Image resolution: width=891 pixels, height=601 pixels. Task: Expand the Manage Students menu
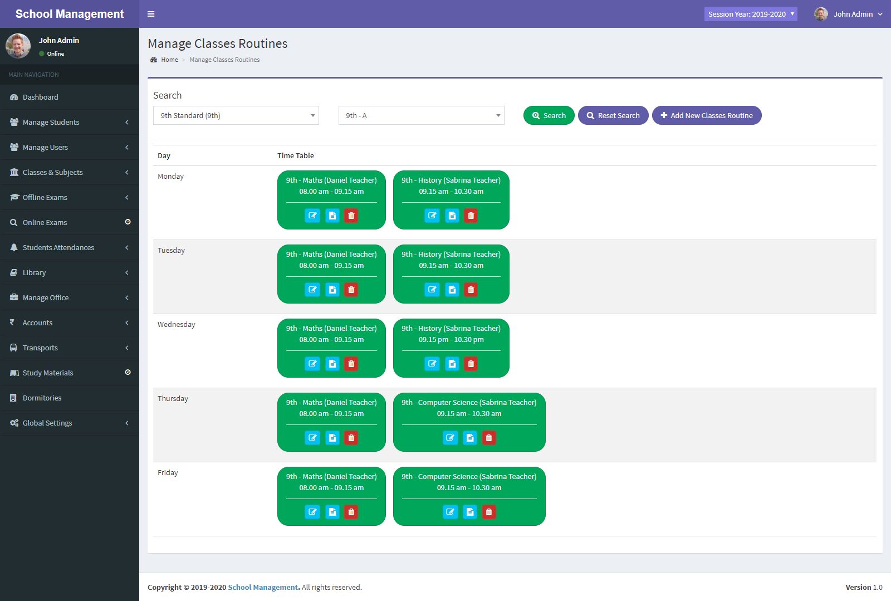[69, 122]
